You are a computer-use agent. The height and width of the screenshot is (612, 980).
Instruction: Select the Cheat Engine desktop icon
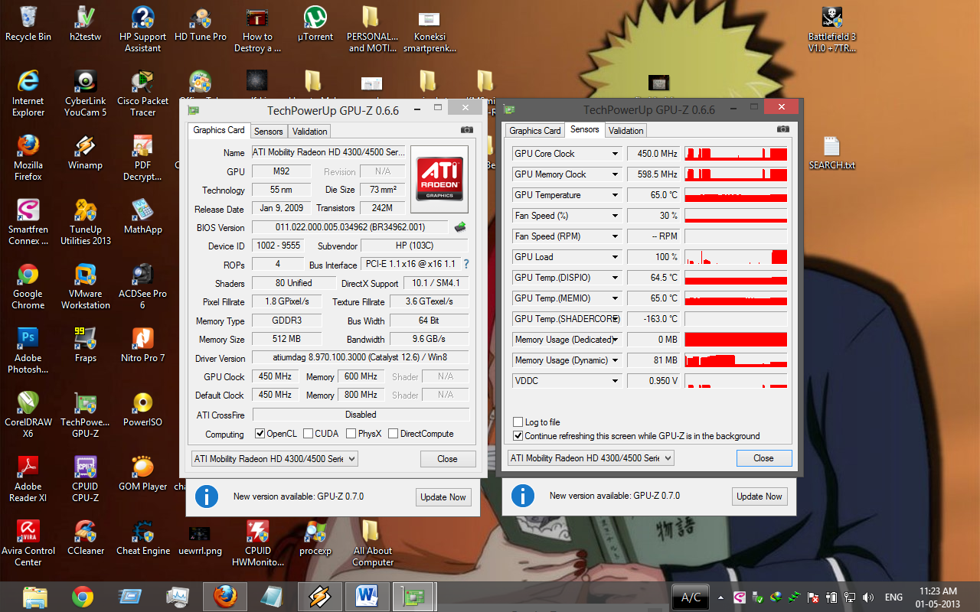143,539
